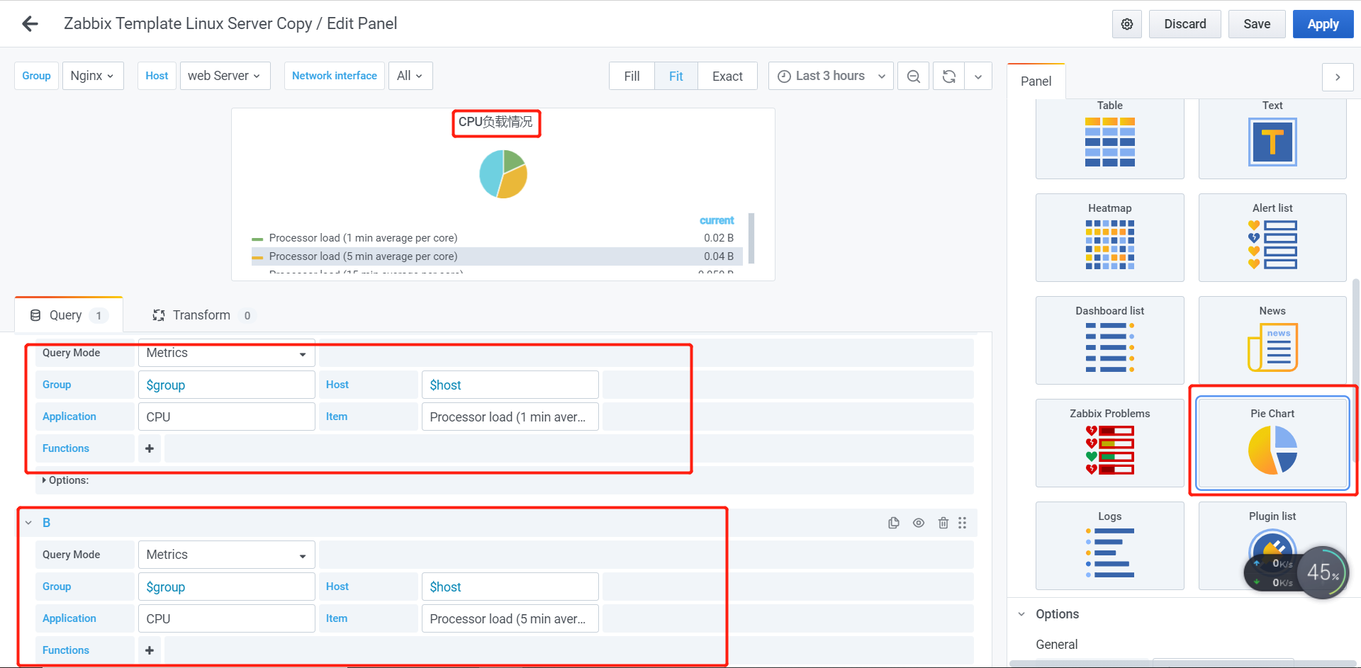
Task: Set panel view mode to Exact
Action: click(x=727, y=76)
